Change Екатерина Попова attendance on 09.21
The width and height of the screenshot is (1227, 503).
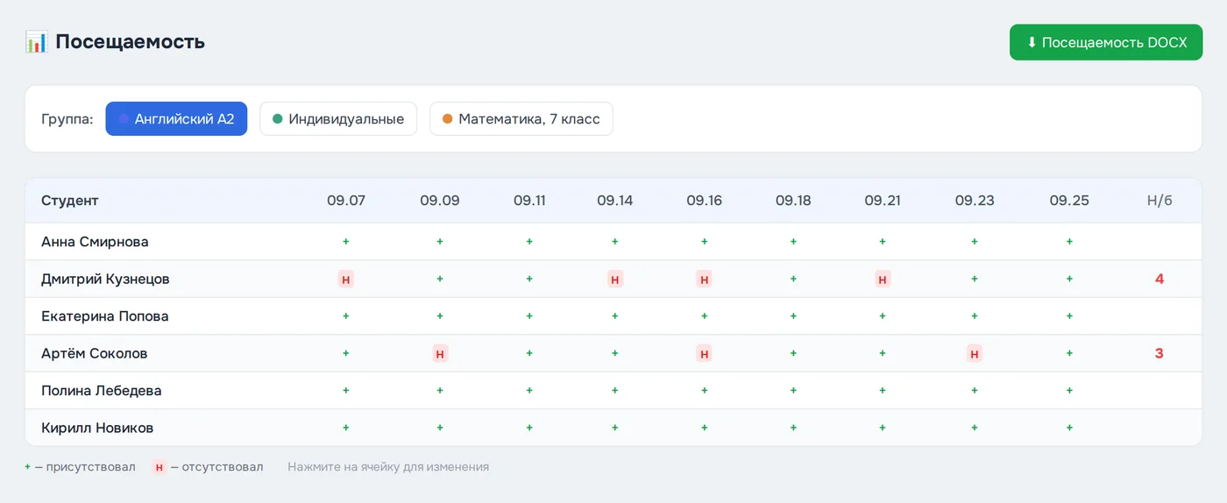pos(883,316)
